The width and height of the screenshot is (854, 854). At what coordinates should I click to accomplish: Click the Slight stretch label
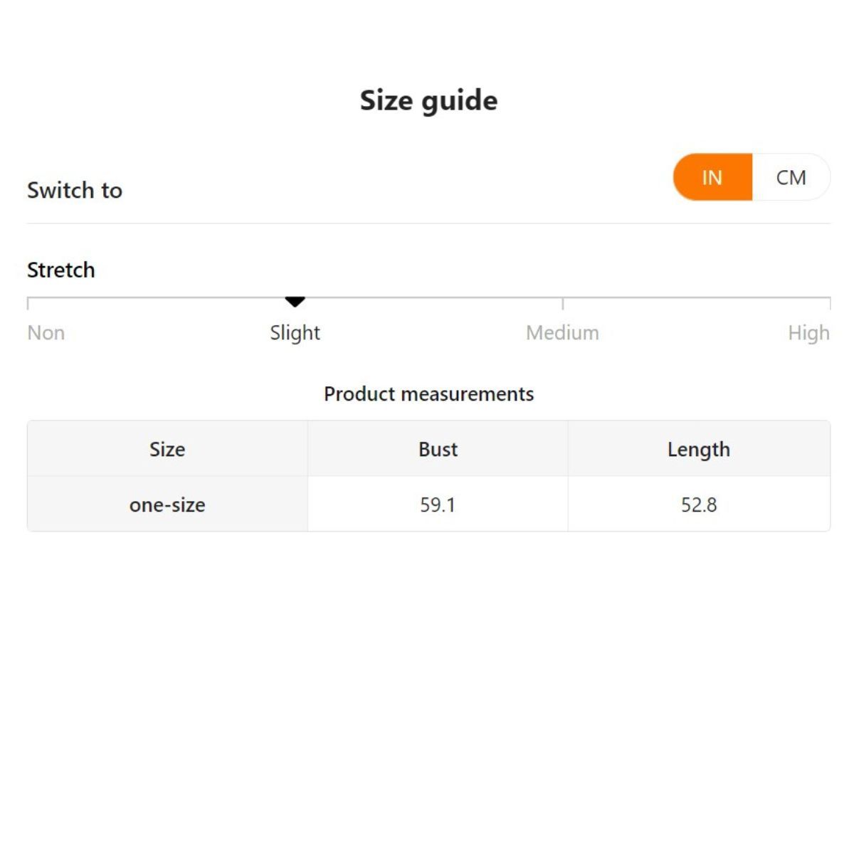coord(295,332)
